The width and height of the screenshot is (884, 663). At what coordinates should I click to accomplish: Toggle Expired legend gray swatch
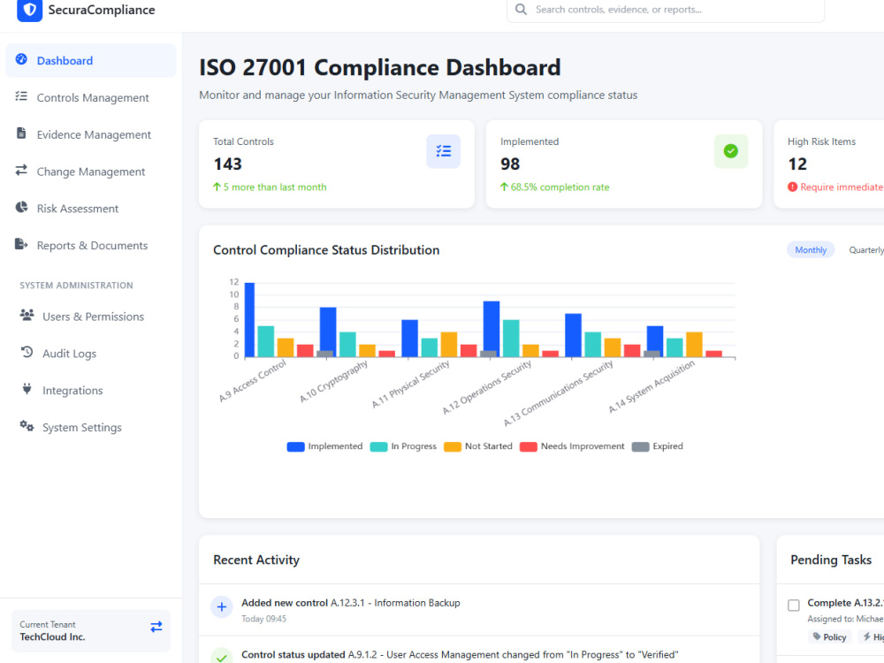coord(640,446)
